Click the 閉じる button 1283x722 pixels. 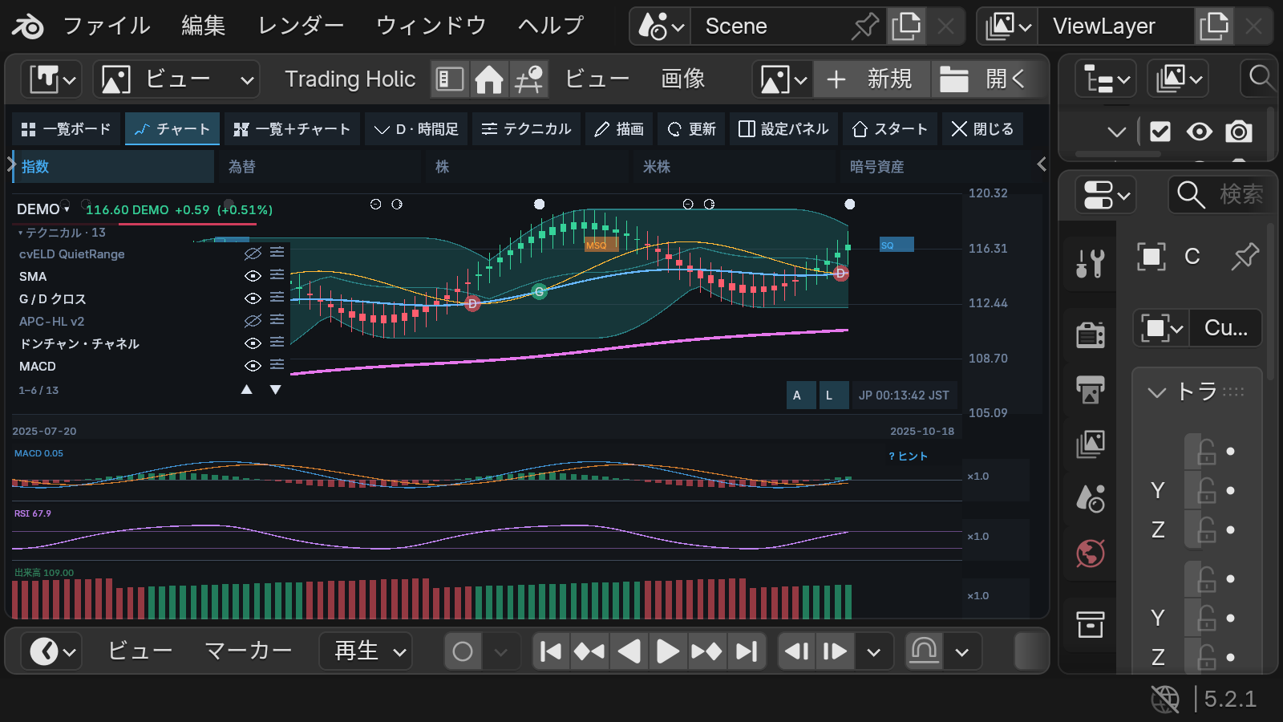[x=982, y=129]
